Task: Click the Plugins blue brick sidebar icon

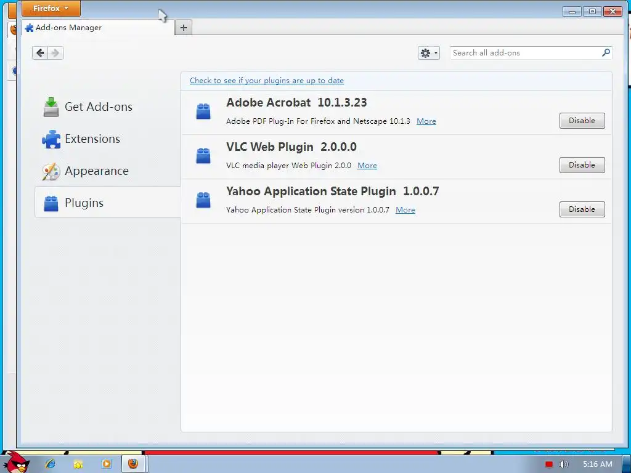Action: 51,203
